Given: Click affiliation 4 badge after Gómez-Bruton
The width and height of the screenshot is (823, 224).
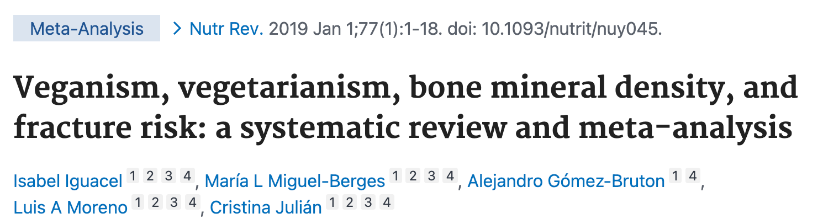Looking at the screenshot, I should (x=693, y=177).
